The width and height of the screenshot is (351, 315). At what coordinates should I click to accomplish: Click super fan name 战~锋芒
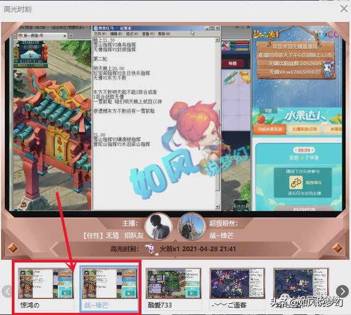222,235
